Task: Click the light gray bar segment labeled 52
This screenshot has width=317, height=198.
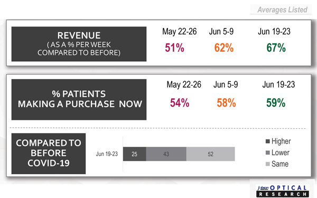Action: point(210,154)
